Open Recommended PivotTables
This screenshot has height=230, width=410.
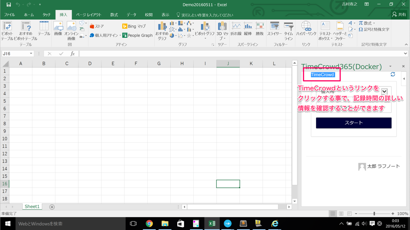tap(26, 31)
